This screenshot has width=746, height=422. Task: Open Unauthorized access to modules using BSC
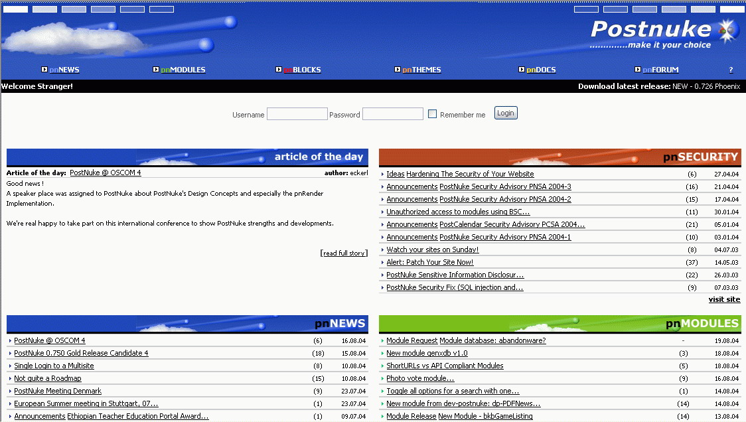[458, 212]
